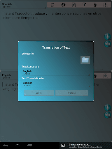Click the download file icon in toolbar
This screenshot has width=112, height=149.
pos(85,5)
